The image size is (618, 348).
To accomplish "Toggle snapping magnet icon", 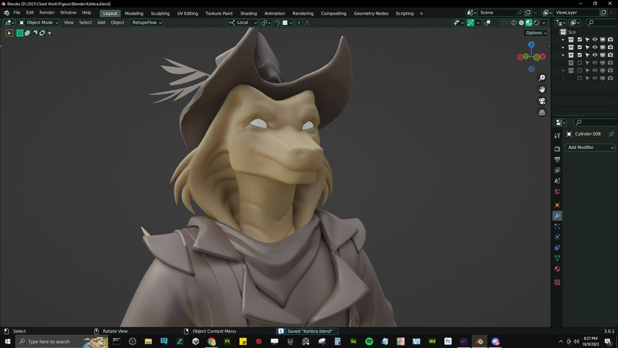I will [277, 22].
